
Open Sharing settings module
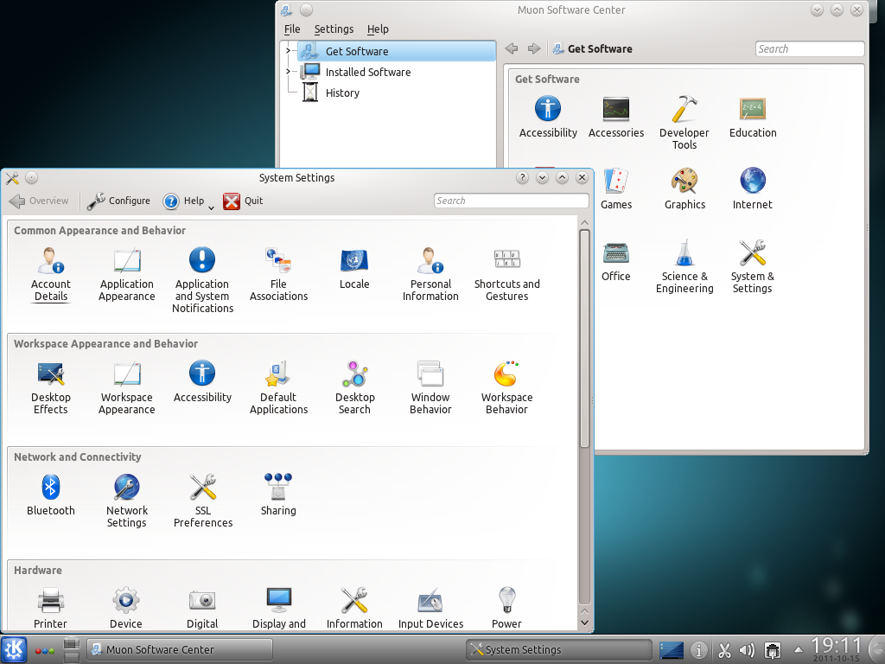click(278, 495)
